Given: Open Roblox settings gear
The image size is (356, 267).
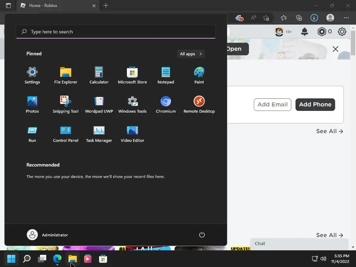Looking at the screenshot, I should (342, 32).
